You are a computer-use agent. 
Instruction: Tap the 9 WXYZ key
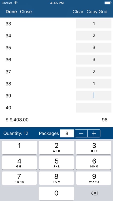click(x=93, y=178)
